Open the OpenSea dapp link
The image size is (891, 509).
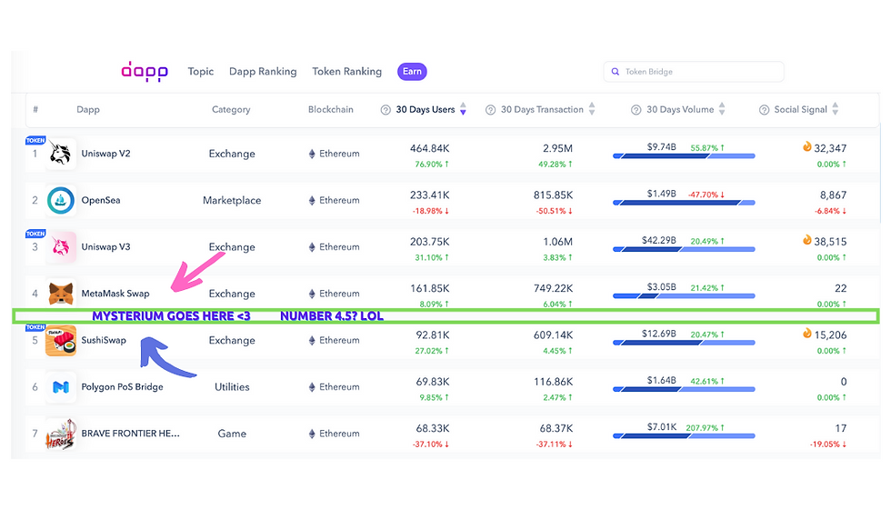(101, 200)
